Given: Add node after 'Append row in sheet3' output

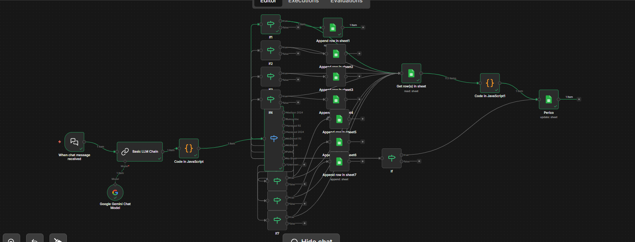Looking at the screenshot, I should pyautogui.click(x=359, y=77).
